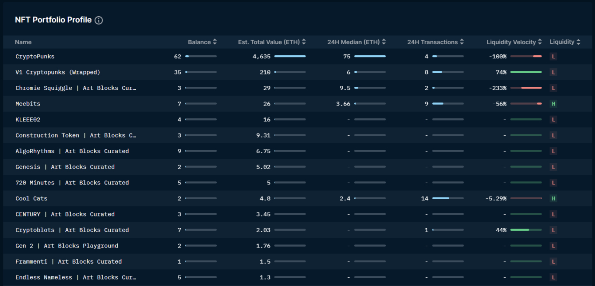
Task: Click the L badge in the Cryptoblots row
Action: (553, 230)
